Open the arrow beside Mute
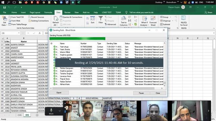 60,111
